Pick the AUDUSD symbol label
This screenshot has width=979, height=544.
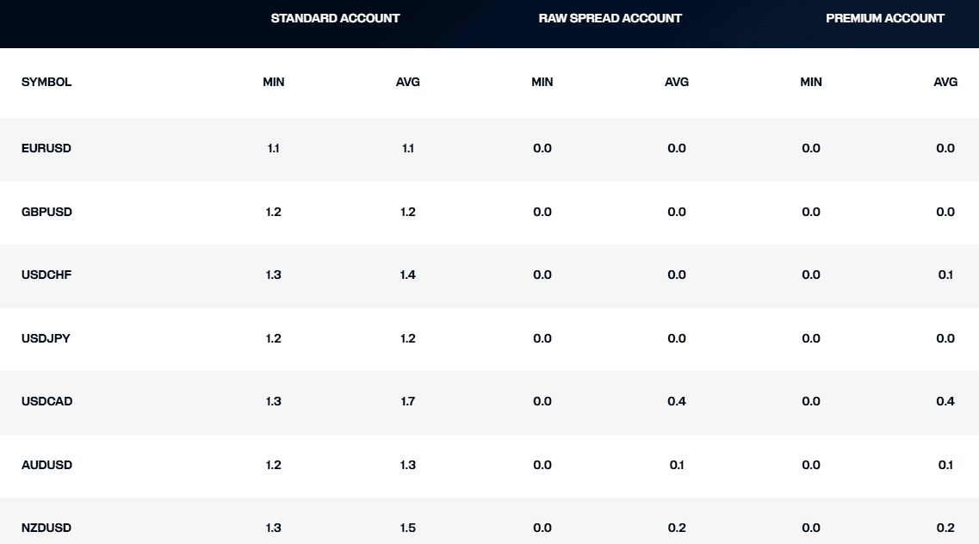(46, 466)
